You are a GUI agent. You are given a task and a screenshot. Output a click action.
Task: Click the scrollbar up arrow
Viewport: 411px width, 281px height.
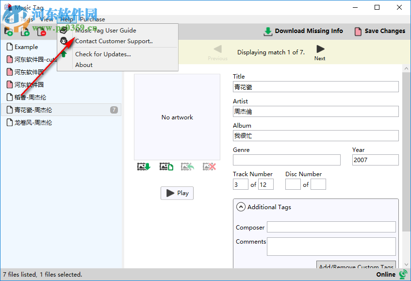[406, 68]
